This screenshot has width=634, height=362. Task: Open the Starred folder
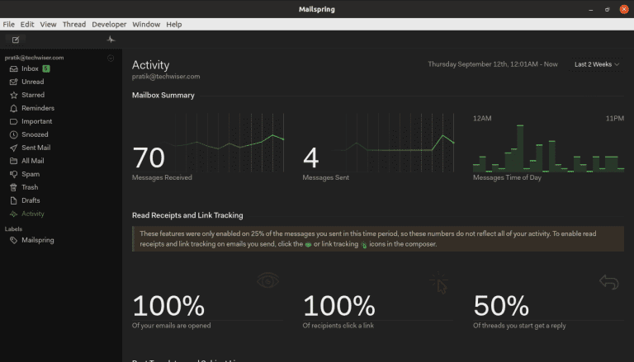(x=33, y=95)
